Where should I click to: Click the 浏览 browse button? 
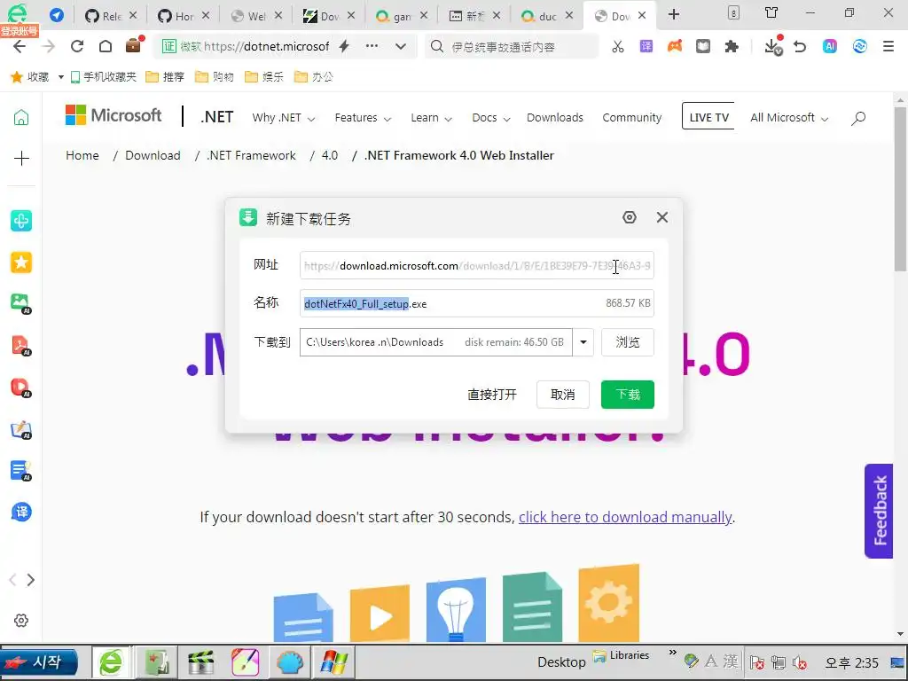[628, 342]
